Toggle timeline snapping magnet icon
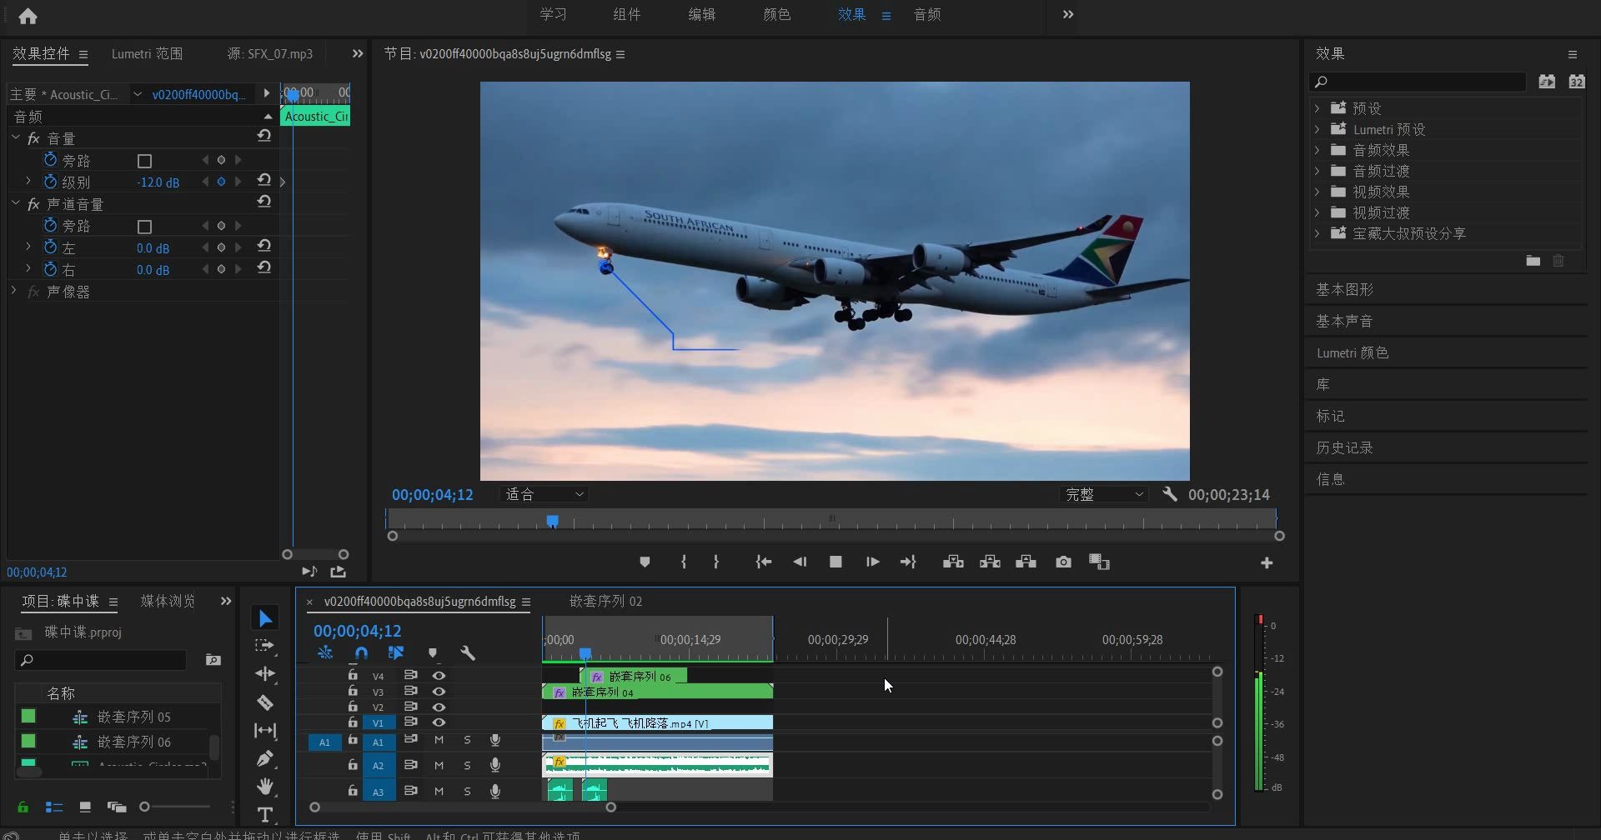 point(361,653)
